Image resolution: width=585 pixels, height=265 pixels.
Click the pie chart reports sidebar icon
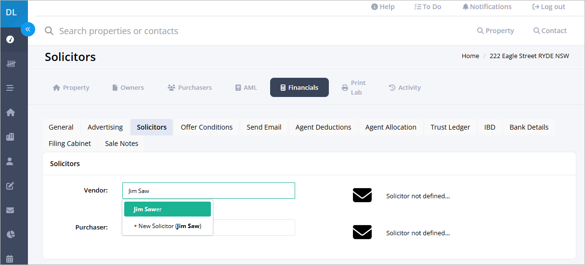(10, 234)
